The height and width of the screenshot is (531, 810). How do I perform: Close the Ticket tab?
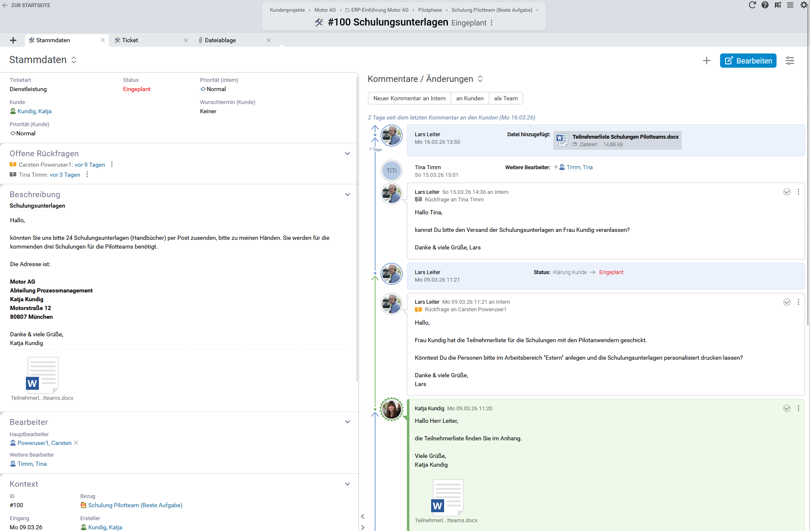pos(186,40)
